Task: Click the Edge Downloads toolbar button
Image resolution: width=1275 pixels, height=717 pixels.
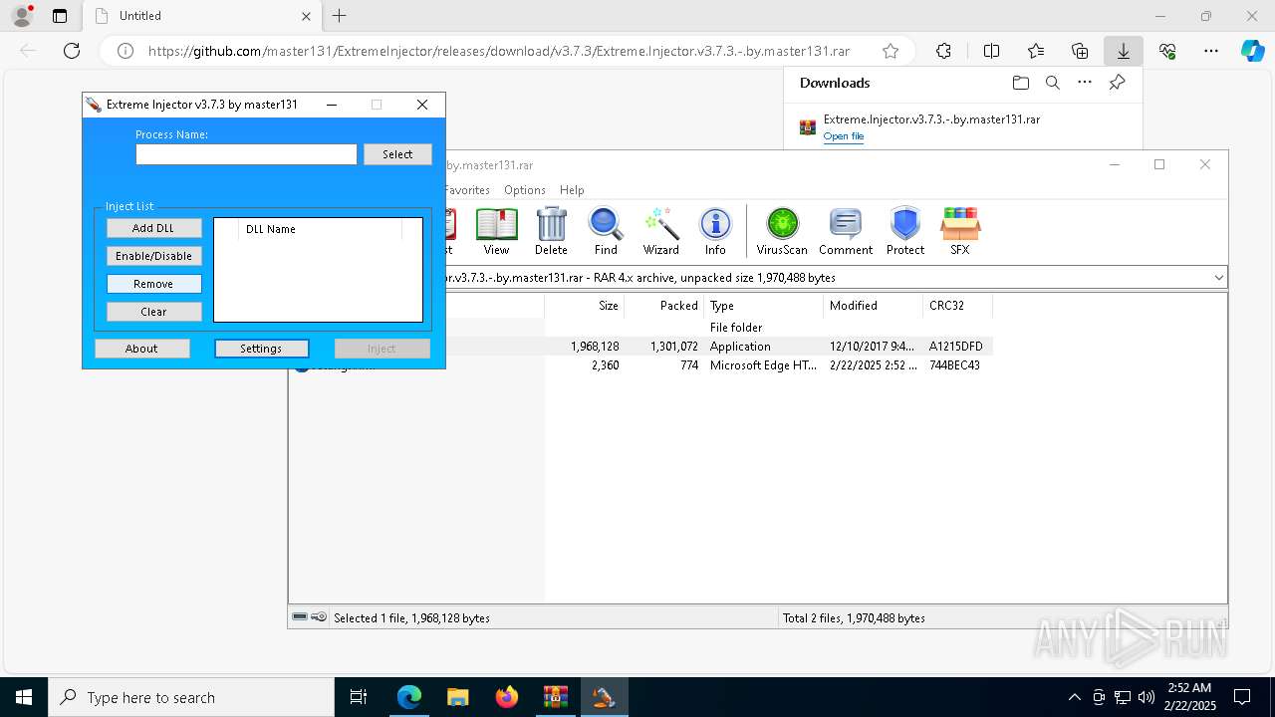Action: [1123, 51]
